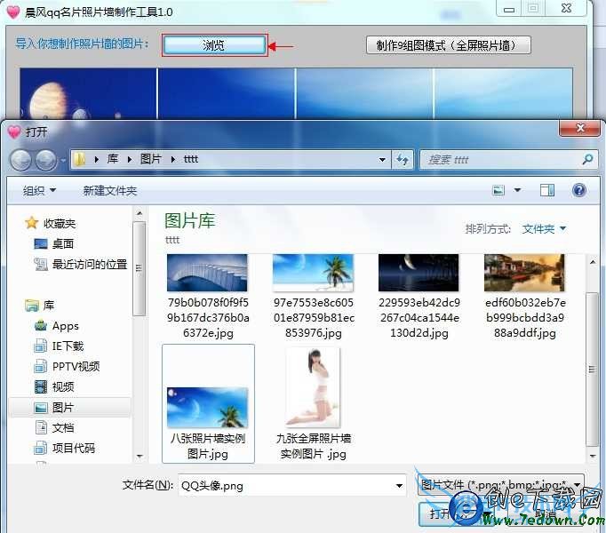
Task: Click the 视频 filmstrip icon
Action: (x=41, y=386)
